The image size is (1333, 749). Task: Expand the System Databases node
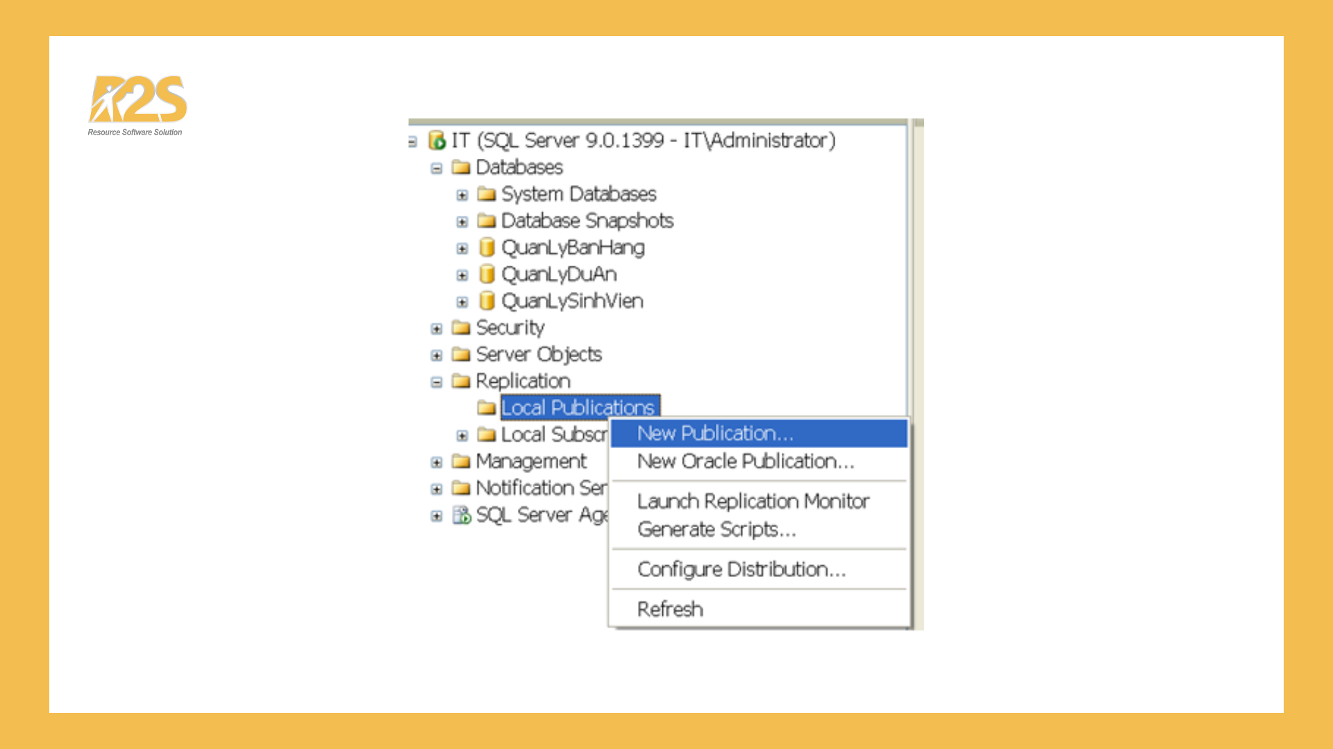coord(462,194)
